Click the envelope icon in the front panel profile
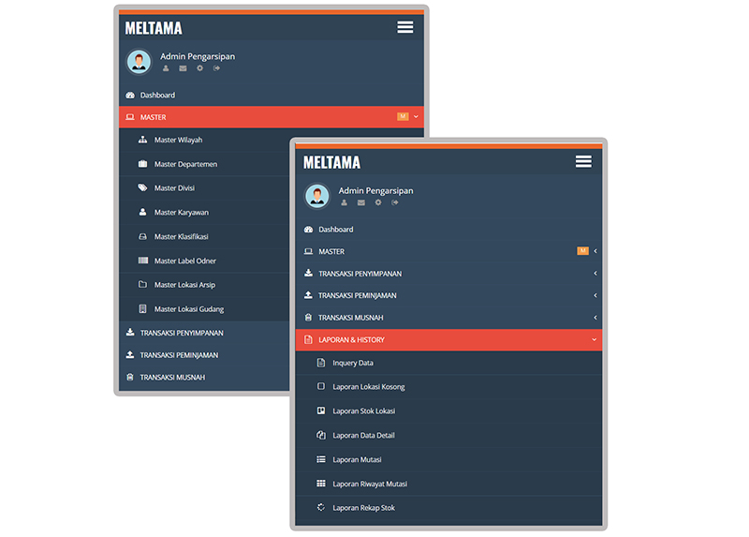This screenshot has width=749, height=537. [x=361, y=202]
